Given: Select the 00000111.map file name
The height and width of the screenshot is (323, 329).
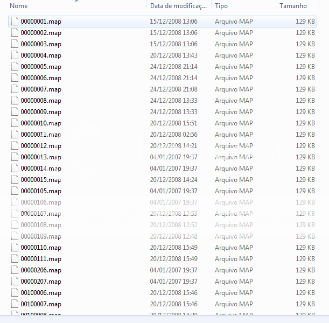Looking at the screenshot, I should [x=41, y=259].
